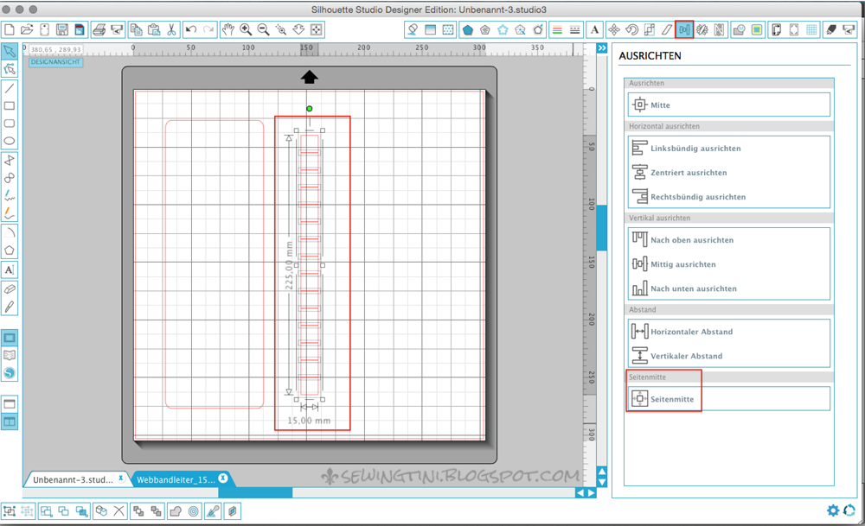Open the Text Style 'A' panel

tap(594, 29)
